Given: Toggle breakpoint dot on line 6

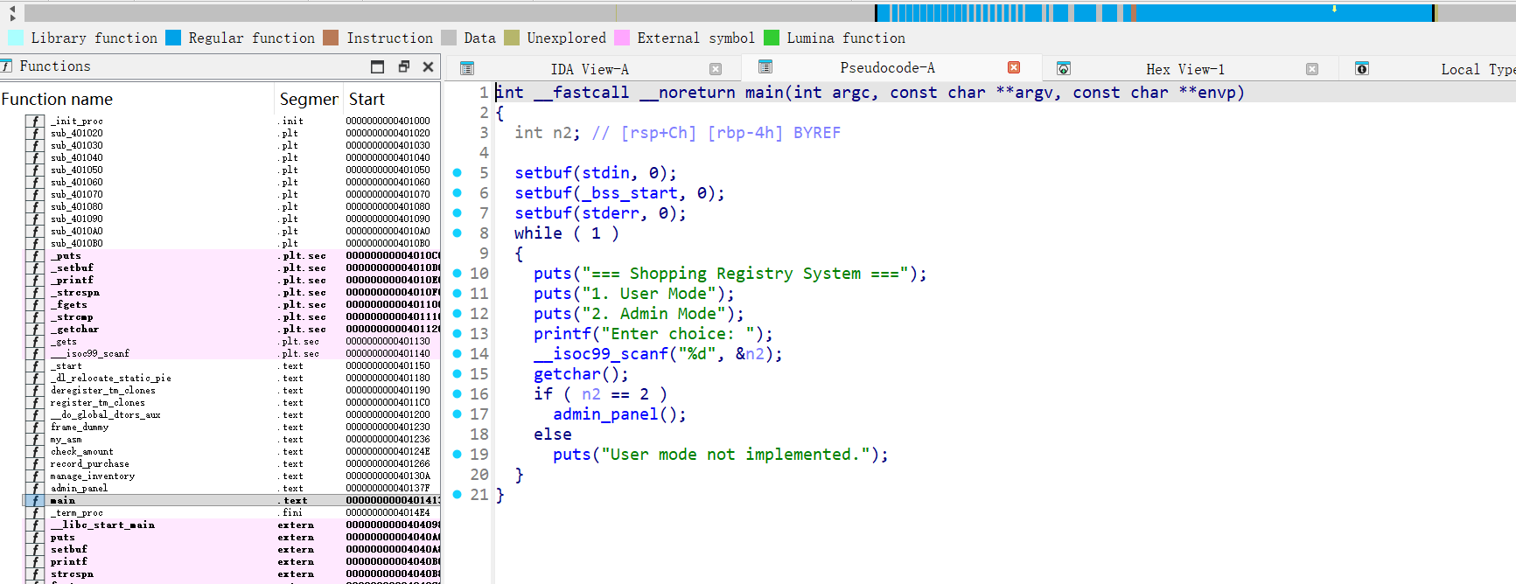Looking at the screenshot, I should pyautogui.click(x=458, y=193).
